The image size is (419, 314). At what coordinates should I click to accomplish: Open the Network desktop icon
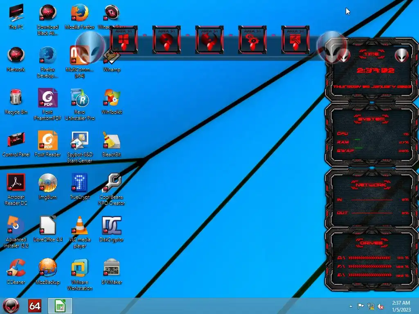(16, 59)
